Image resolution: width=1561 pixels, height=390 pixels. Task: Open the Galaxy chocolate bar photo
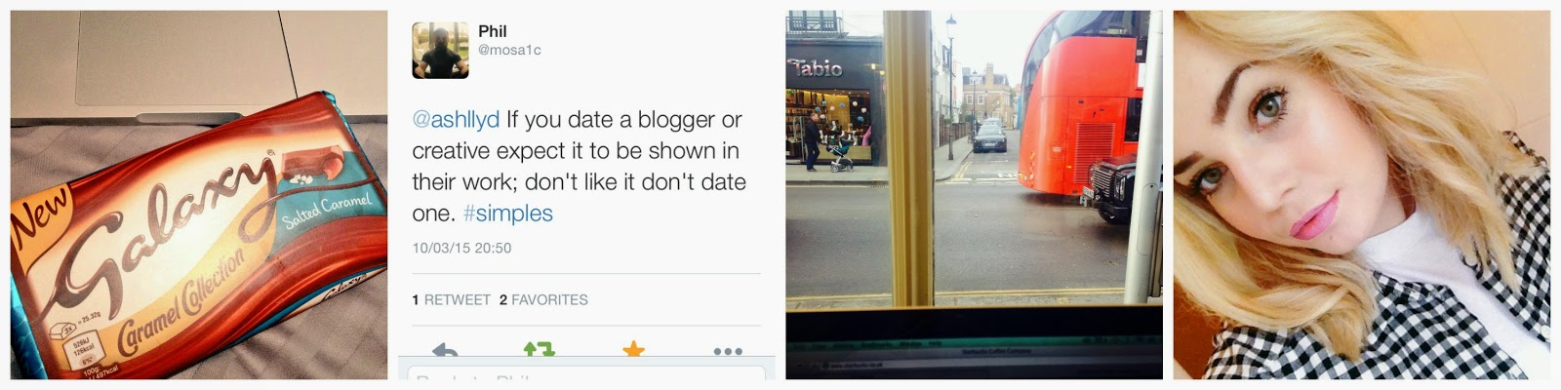[x=199, y=195]
